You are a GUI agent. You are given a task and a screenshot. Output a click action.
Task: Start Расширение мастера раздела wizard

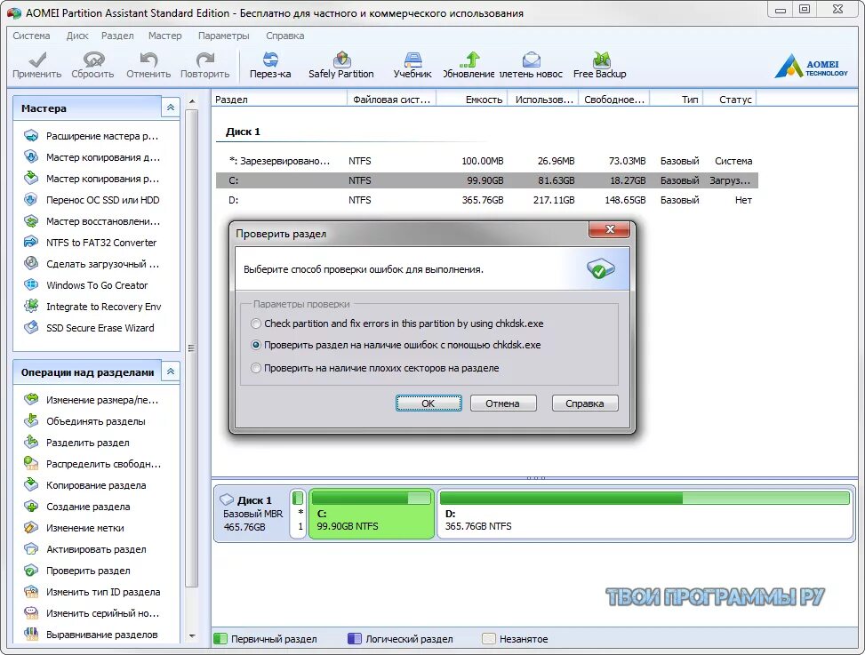[x=92, y=136]
